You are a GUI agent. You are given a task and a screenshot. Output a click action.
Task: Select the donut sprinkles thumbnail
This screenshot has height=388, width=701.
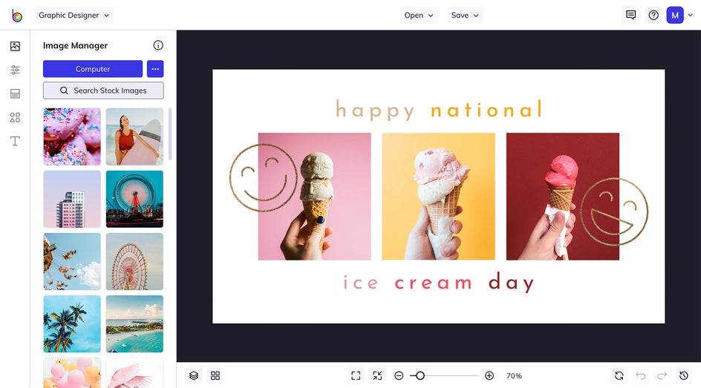point(72,137)
